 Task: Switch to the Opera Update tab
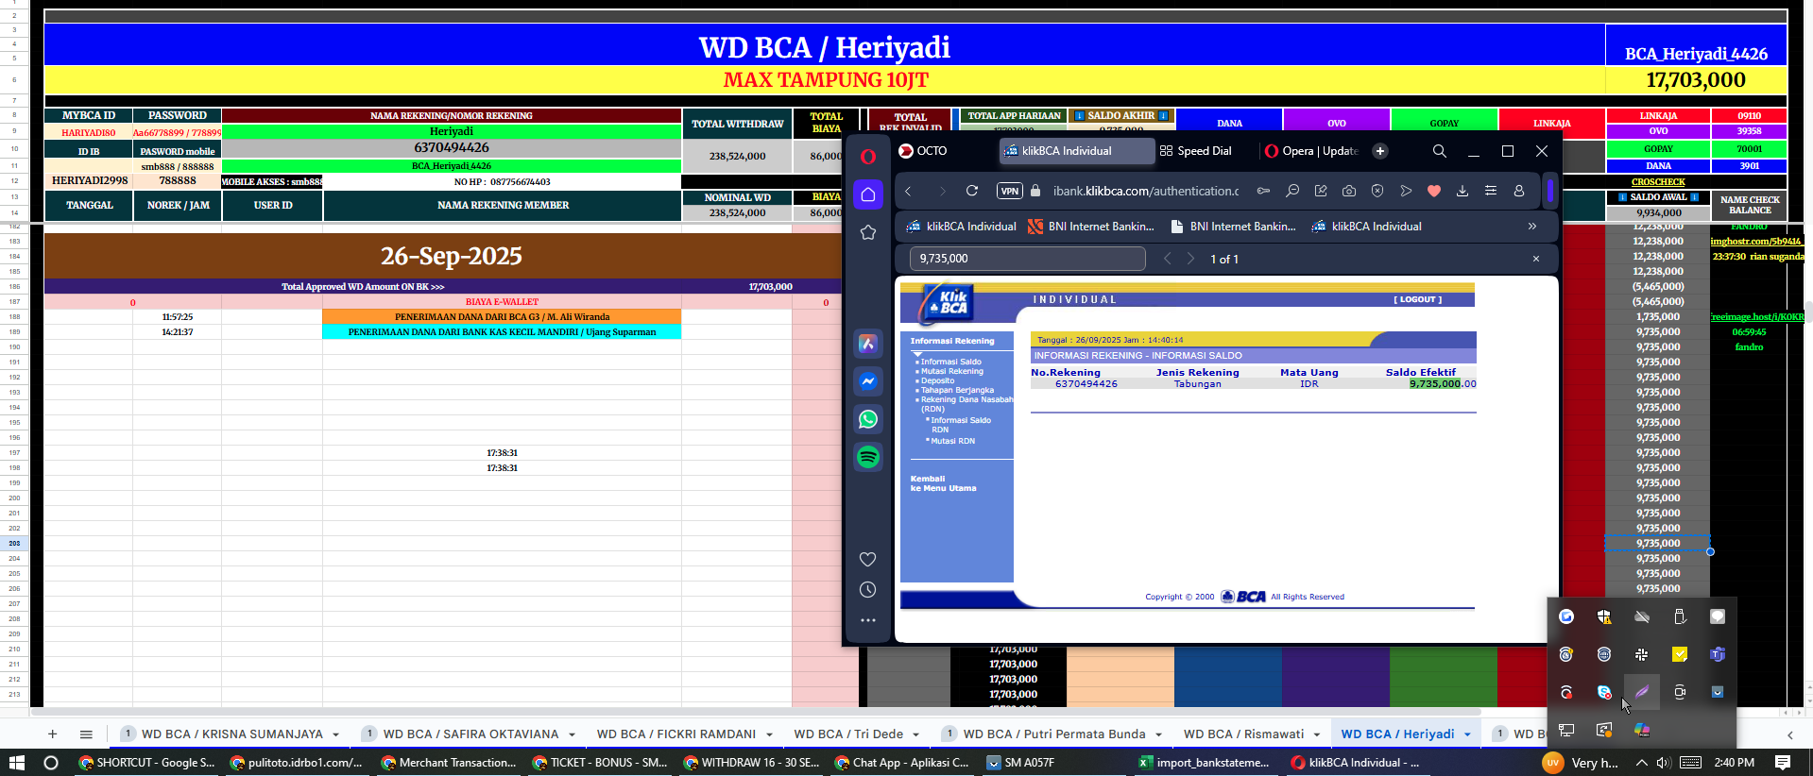[1311, 151]
